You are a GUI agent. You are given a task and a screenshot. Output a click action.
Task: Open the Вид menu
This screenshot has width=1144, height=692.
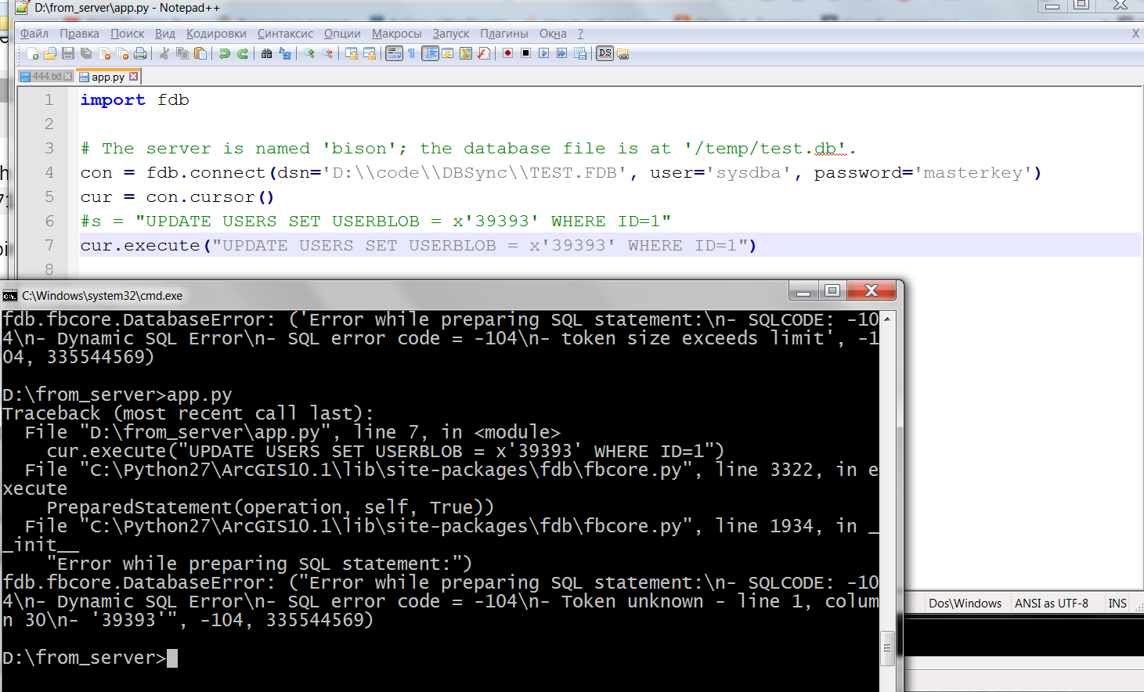coord(165,34)
